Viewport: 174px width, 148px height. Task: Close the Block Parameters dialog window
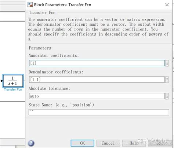coord(167,5)
